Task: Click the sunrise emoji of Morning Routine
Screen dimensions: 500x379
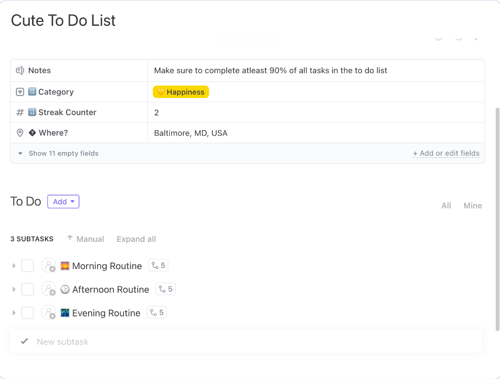Action: click(x=65, y=266)
